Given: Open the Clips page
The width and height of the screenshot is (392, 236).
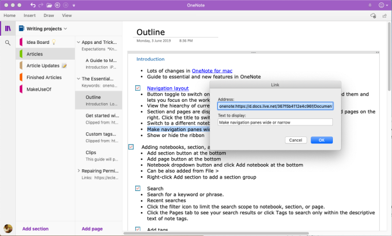Looking at the screenshot, I should [99, 155].
